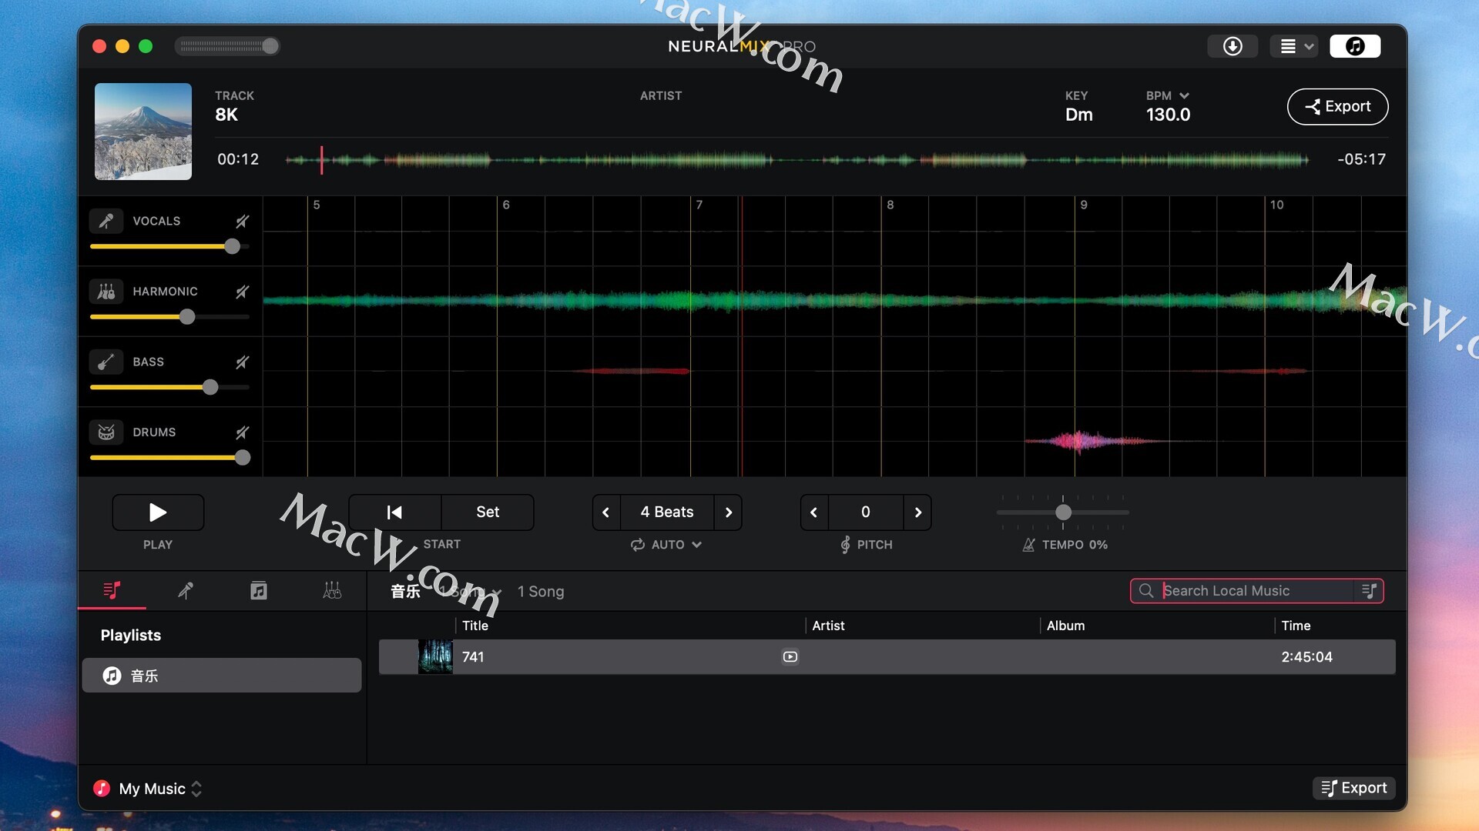Sort by Artist column header
Image resolution: width=1479 pixels, height=831 pixels.
pos(828,626)
